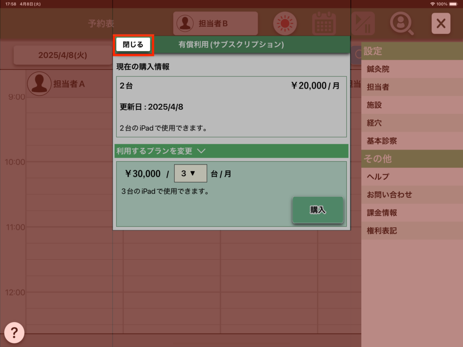Tap the play/pause icon in toolbar

pos(363,23)
